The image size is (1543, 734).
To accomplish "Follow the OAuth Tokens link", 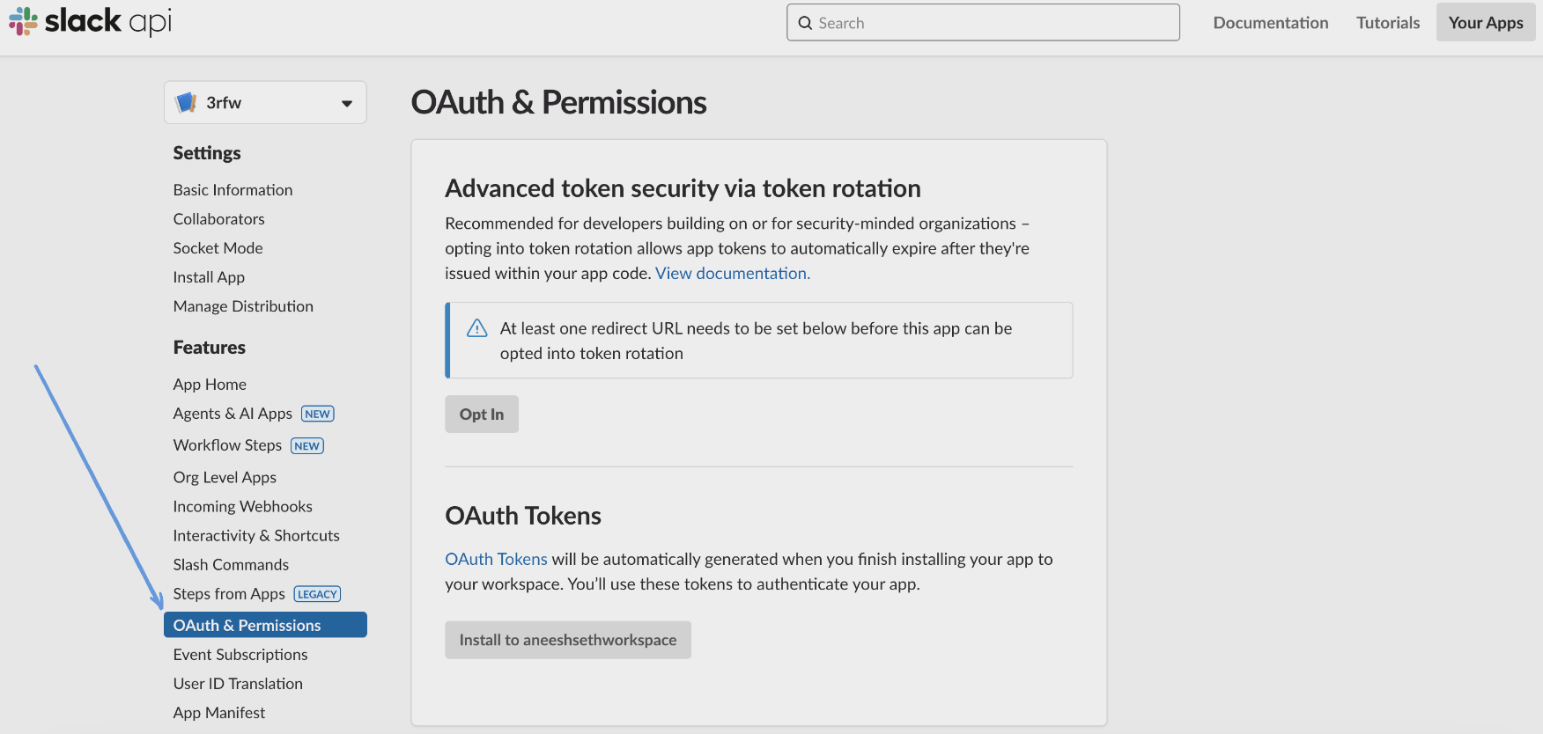I will [496, 559].
